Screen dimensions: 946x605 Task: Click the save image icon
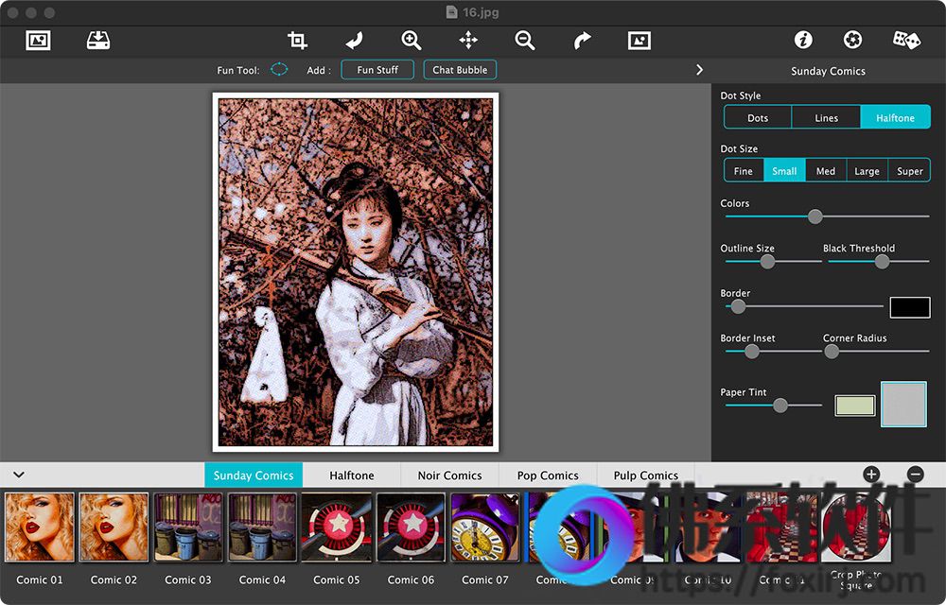pos(98,40)
